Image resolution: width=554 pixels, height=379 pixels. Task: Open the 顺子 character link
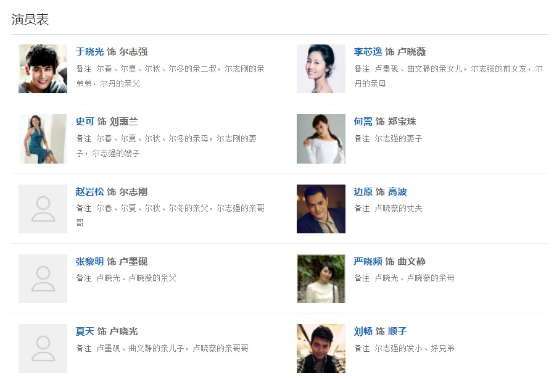point(397,331)
